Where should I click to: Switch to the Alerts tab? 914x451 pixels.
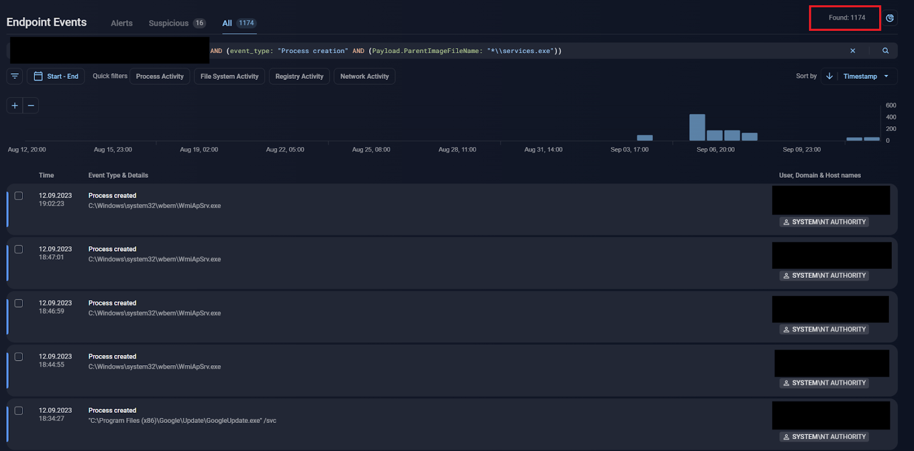(122, 23)
